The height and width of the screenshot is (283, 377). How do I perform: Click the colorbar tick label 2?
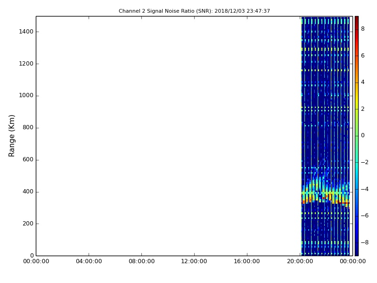363,109
